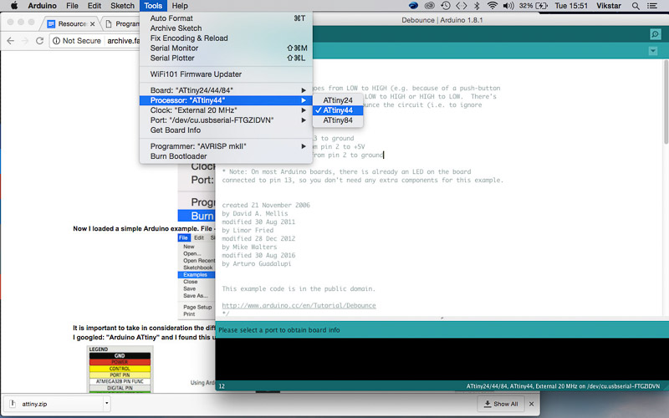The height and width of the screenshot is (418, 669).
Task: Click the browser reload icon
Action: coord(39,40)
